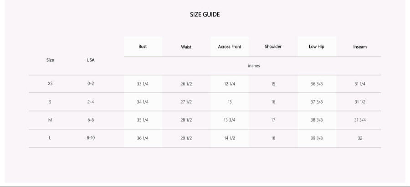
Task: Click the USA size 2-4 cell
Action: (91, 102)
